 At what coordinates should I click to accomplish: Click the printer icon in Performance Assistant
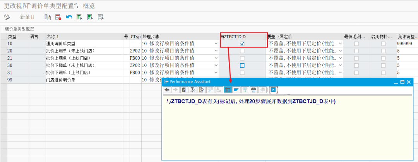coord(253,90)
